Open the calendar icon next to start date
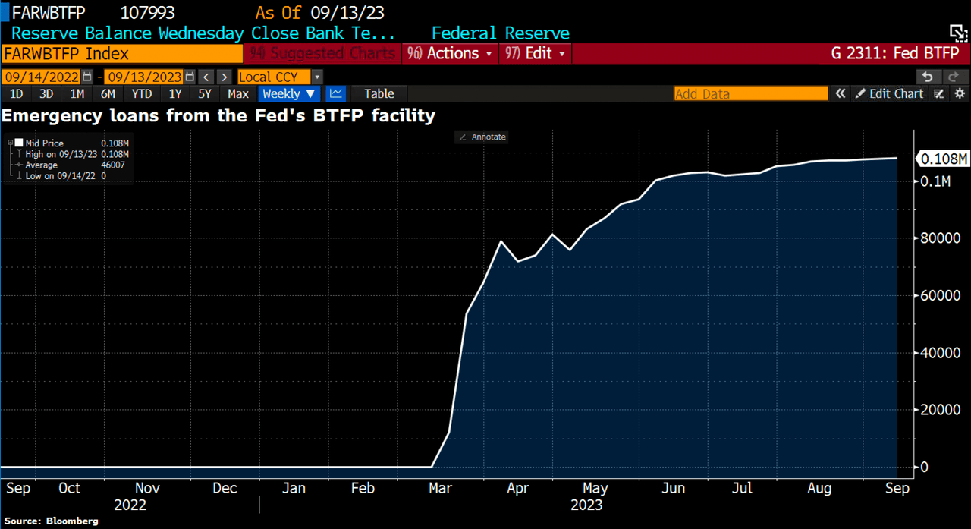The height and width of the screenshot is (529, 971). (87, 77)
